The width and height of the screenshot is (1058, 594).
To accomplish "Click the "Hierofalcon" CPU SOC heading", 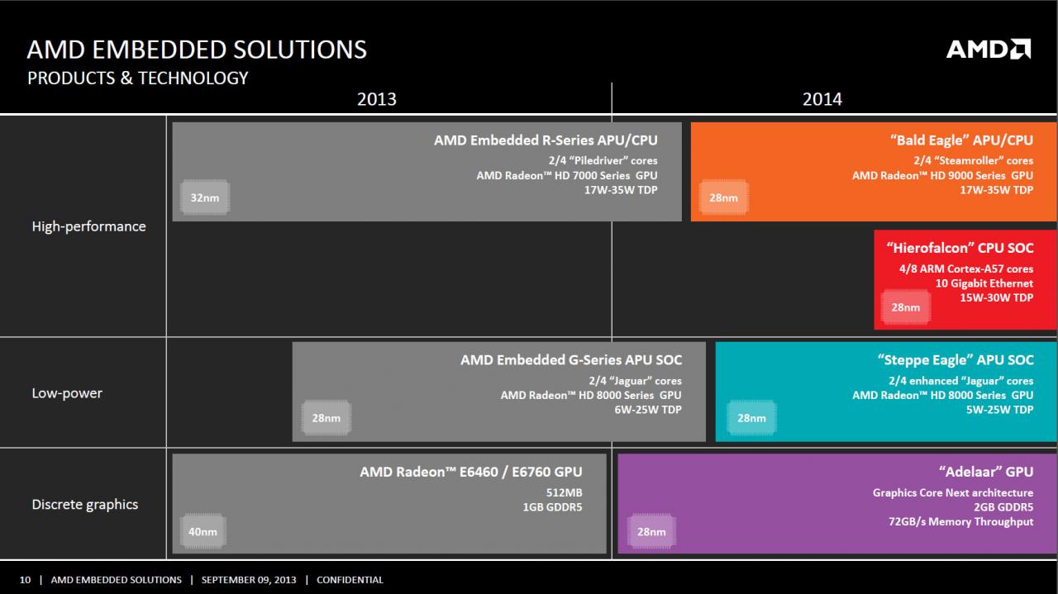I will point(960,248).
